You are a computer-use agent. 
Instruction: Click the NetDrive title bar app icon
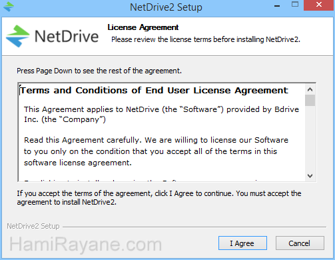(9, 7)
